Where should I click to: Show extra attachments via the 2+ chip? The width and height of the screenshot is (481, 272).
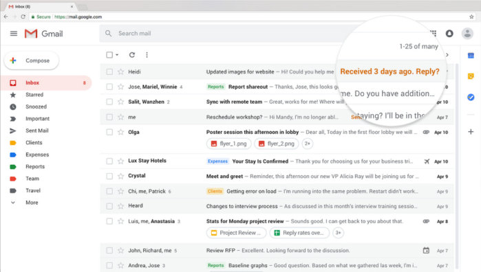pyautogui.click(x=308, y=144)
